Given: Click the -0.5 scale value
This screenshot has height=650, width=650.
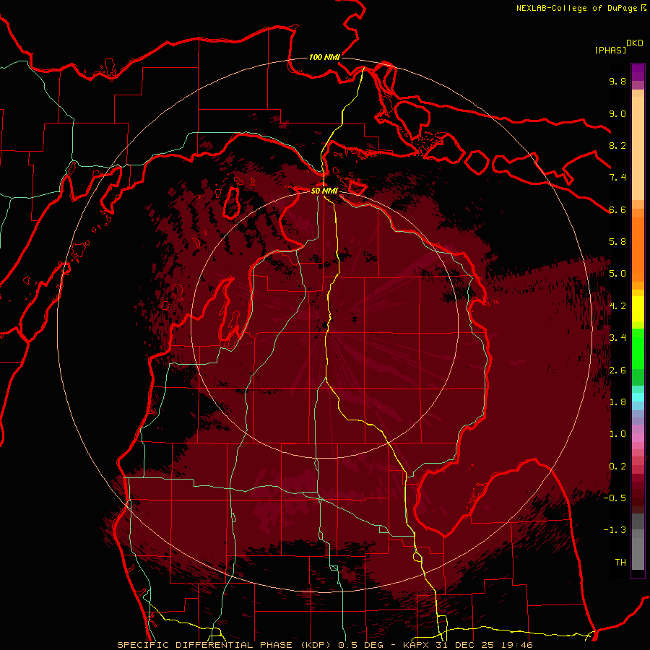Looking at the screenshot, I should (x=615, y=498).
